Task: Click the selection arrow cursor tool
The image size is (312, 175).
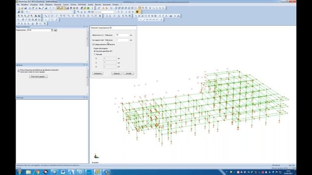Action: [x=136, y=16]
